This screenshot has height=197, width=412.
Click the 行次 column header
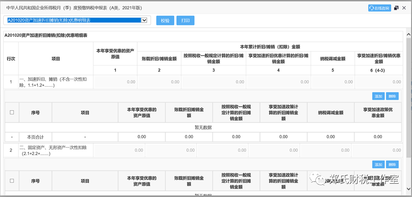11,59
